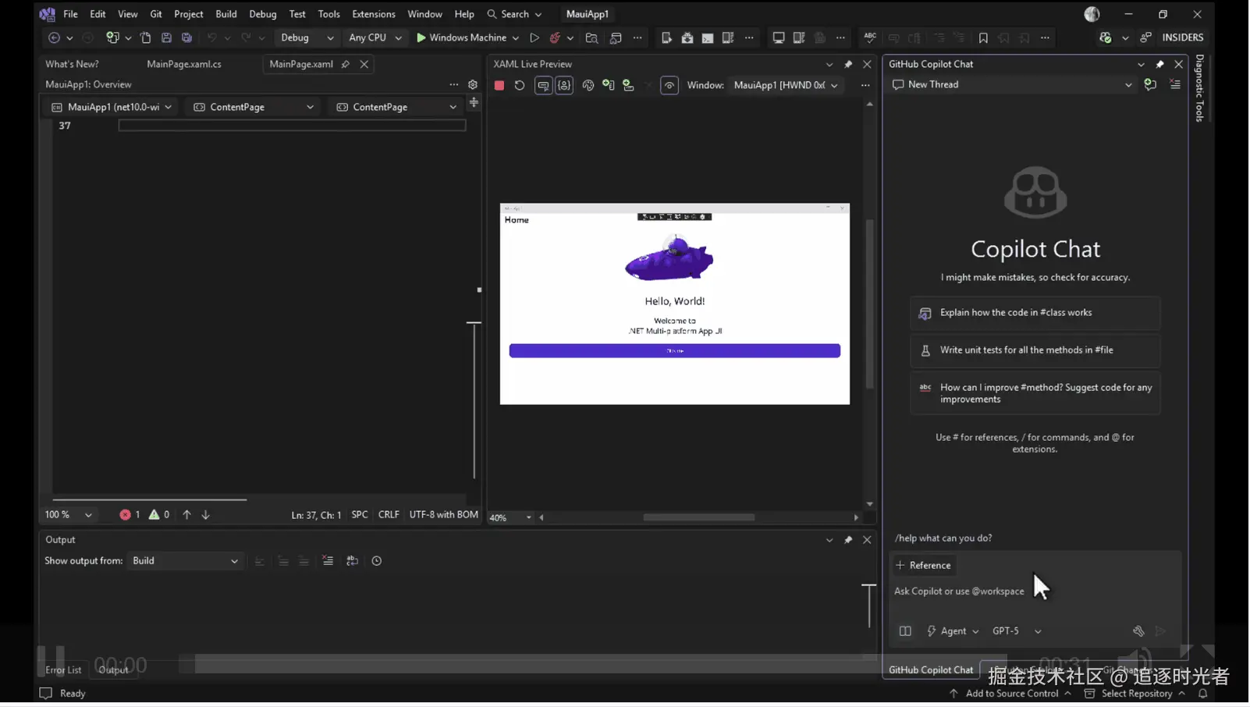Toggle the eye visibility button beside Window
The width and height of the screenshot is (1250, 707).
tap(669, 85)
